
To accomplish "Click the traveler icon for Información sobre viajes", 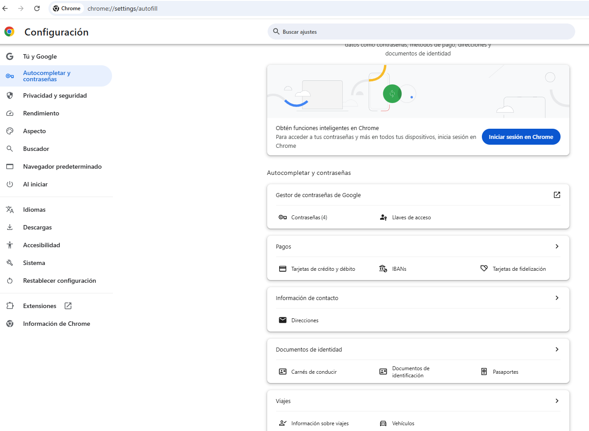I will (283, 423).
